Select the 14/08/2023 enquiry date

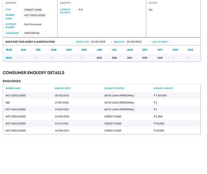(62, 131)
